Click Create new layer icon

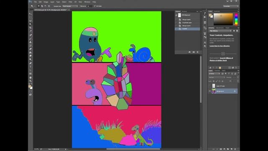point(232,149)
